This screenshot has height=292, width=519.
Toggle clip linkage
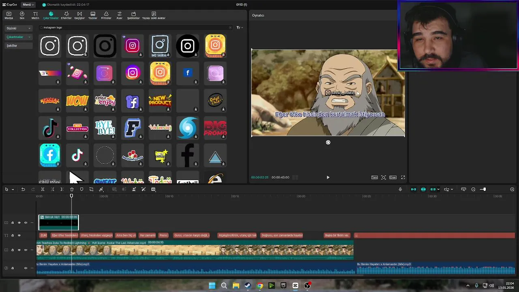click(433, 189)
